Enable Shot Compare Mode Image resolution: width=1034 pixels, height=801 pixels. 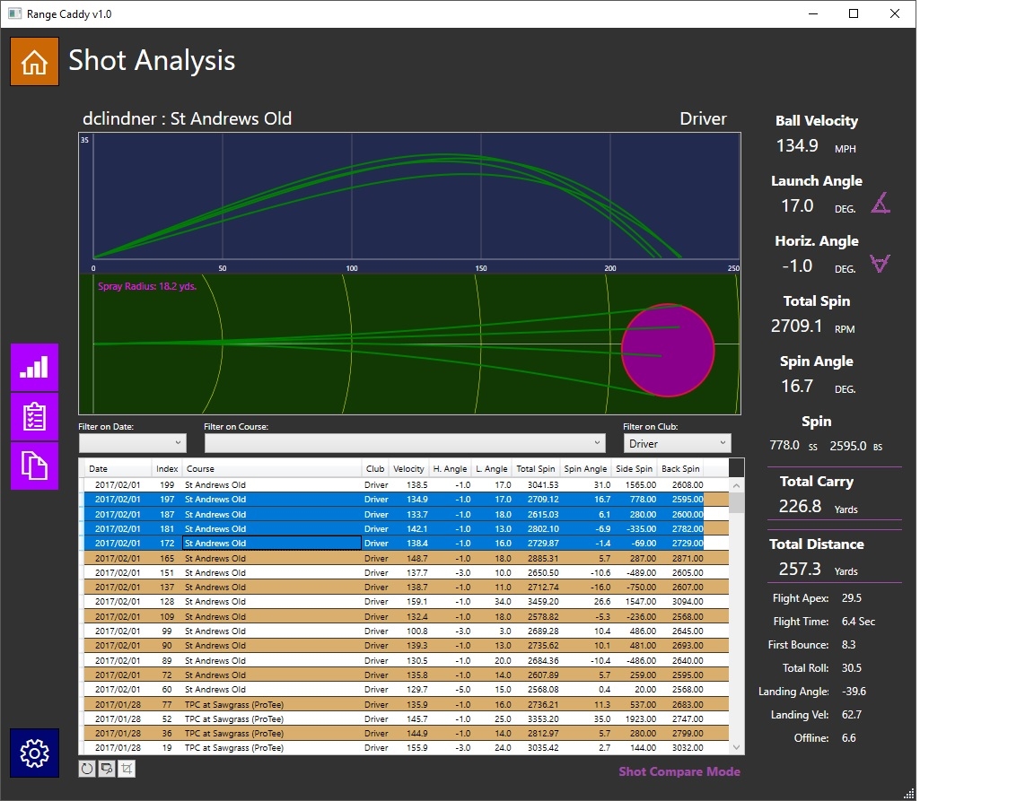coord(679,771)
